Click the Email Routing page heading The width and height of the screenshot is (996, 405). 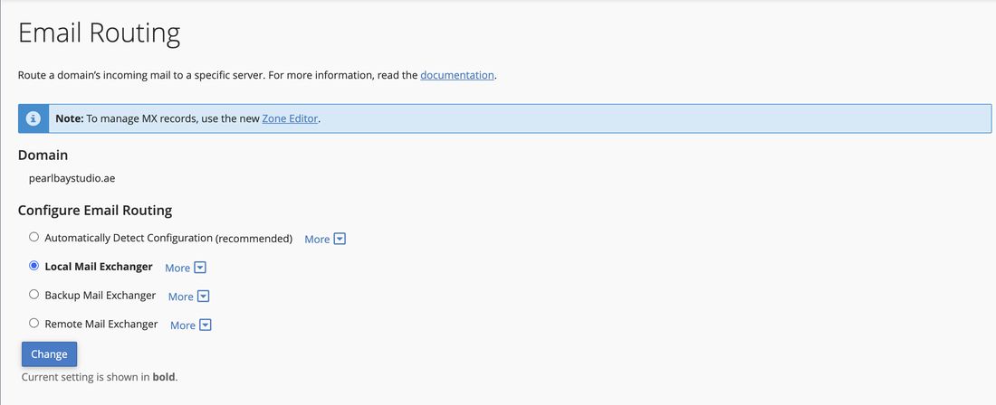coord(99,33)
